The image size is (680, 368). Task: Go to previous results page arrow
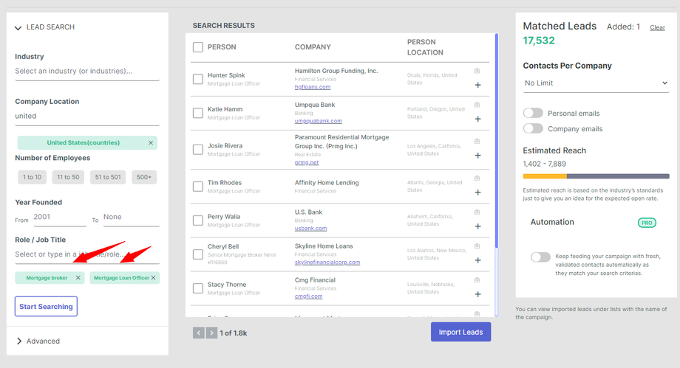point(198,333)
